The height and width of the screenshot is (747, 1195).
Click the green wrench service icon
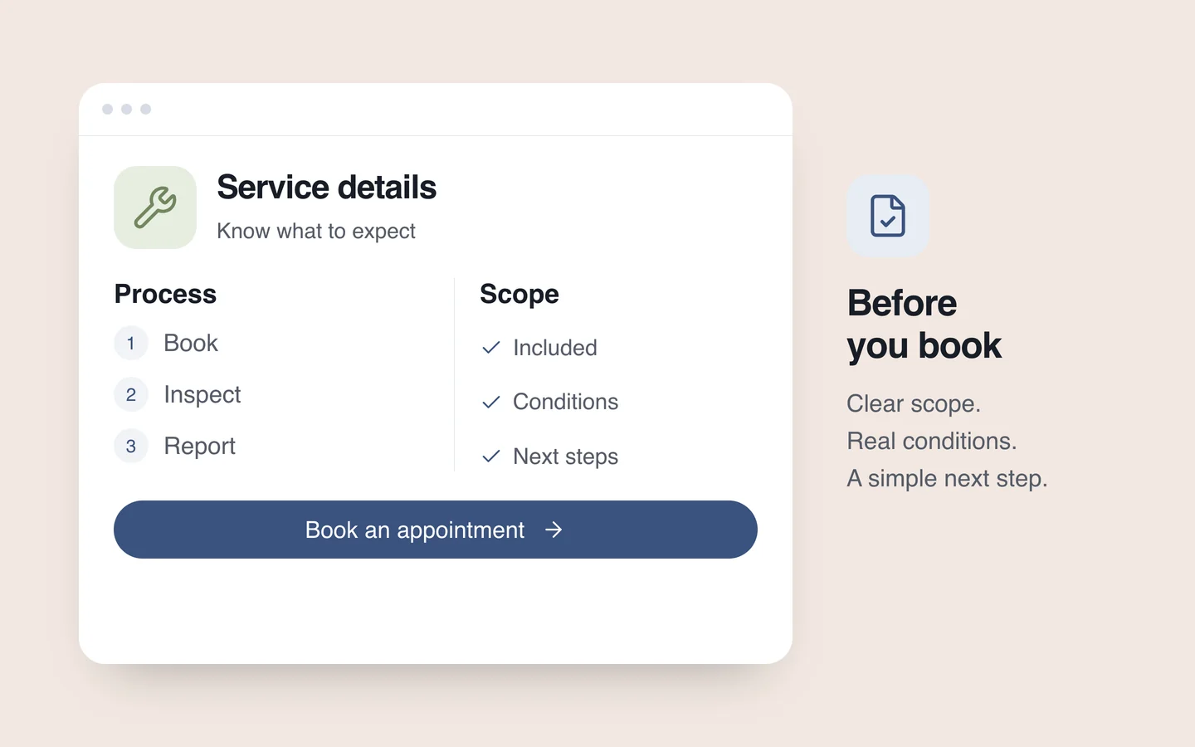155,207
